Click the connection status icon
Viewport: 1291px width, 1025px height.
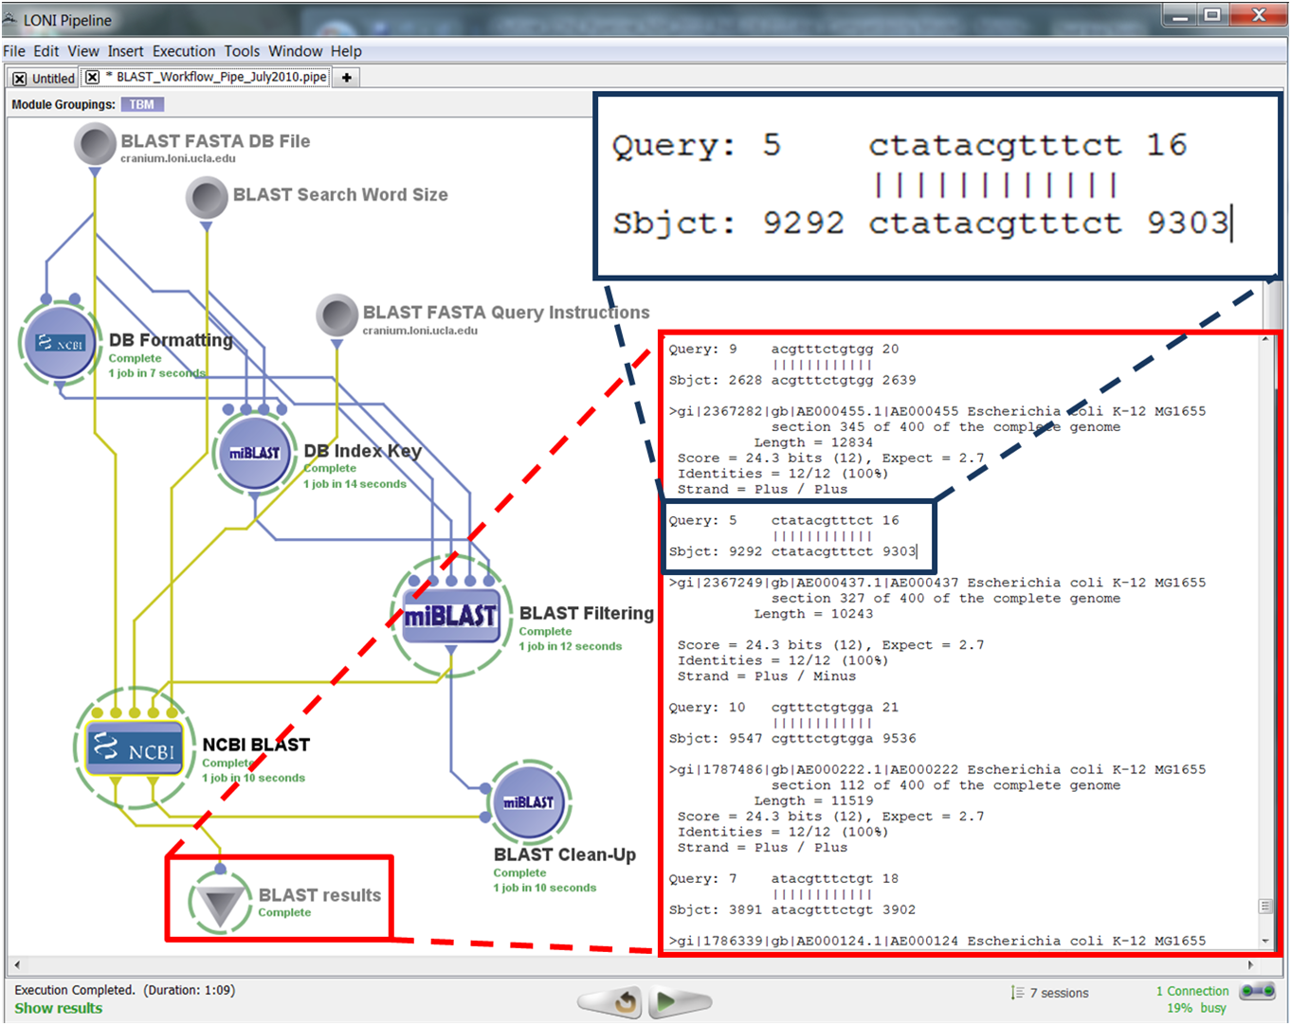(x=1258, y=992)
